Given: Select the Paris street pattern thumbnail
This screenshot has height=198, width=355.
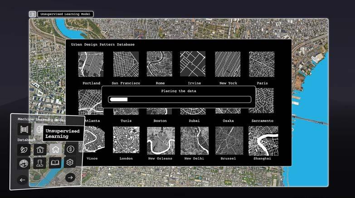Looking at the screenshot, I should point(262,64).
